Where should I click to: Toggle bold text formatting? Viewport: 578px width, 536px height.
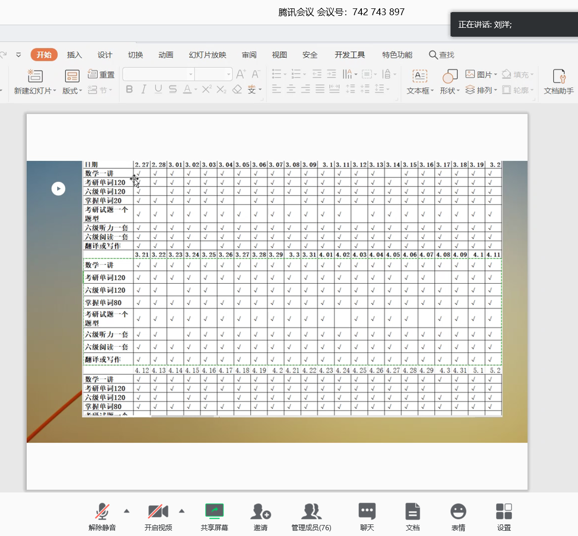click(x=130, y=90)
